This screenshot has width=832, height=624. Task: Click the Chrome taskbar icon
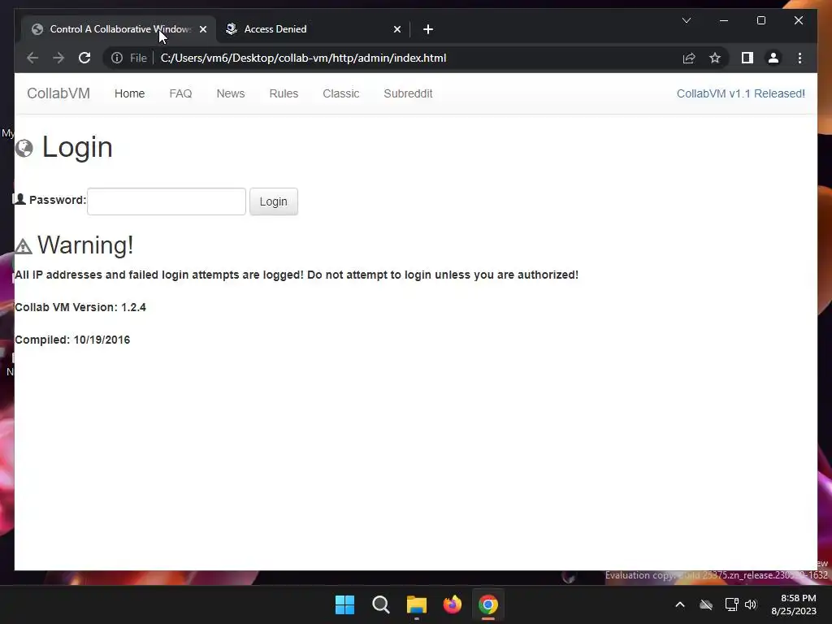point(488,604)
